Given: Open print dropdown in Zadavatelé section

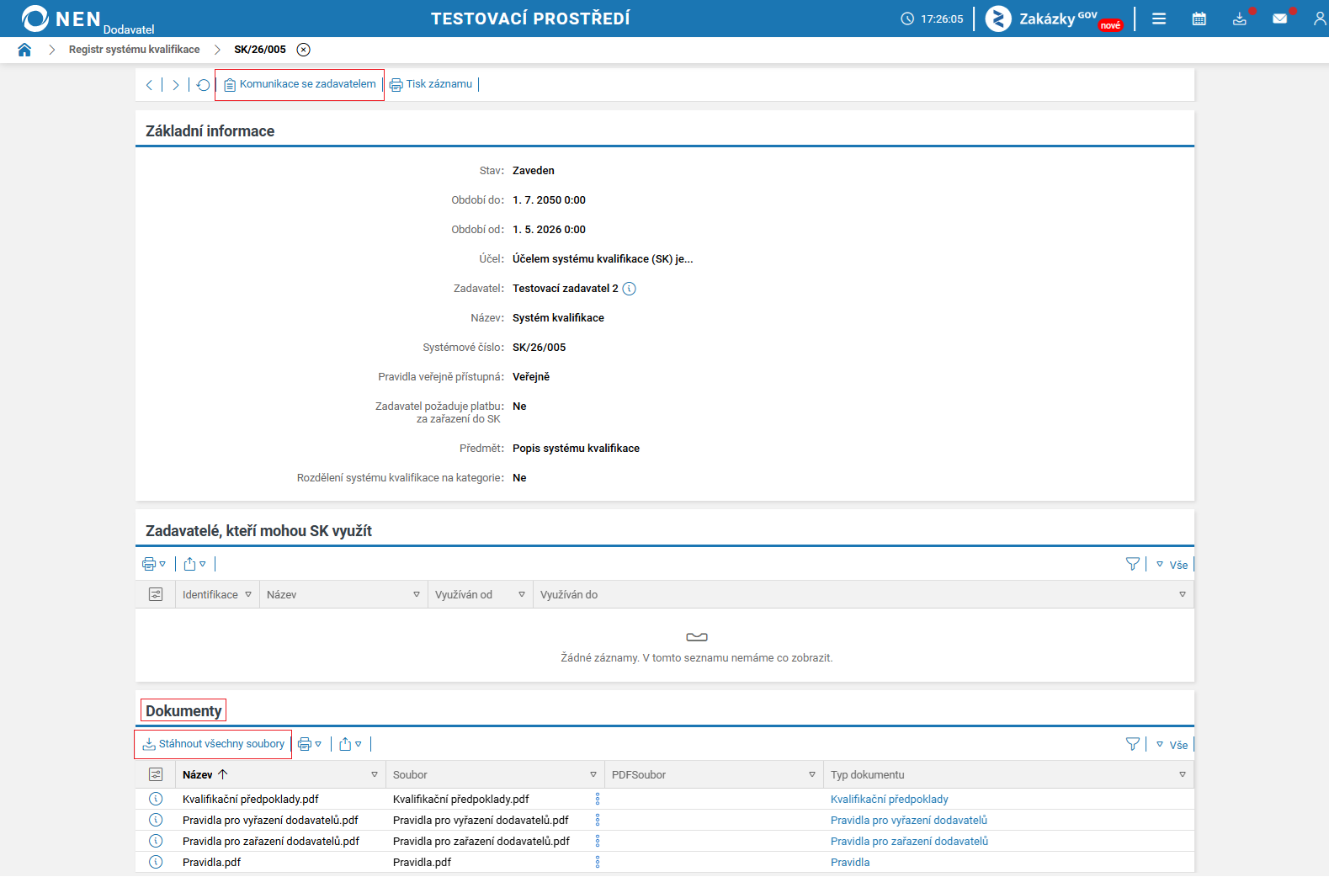Looking at the screenshot, I should (154, 564).
